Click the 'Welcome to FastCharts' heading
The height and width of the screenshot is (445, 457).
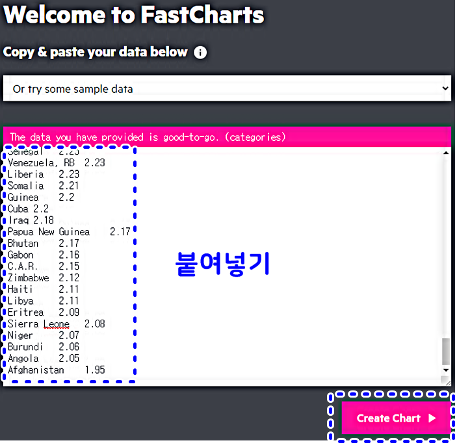[x=133, y=15]
